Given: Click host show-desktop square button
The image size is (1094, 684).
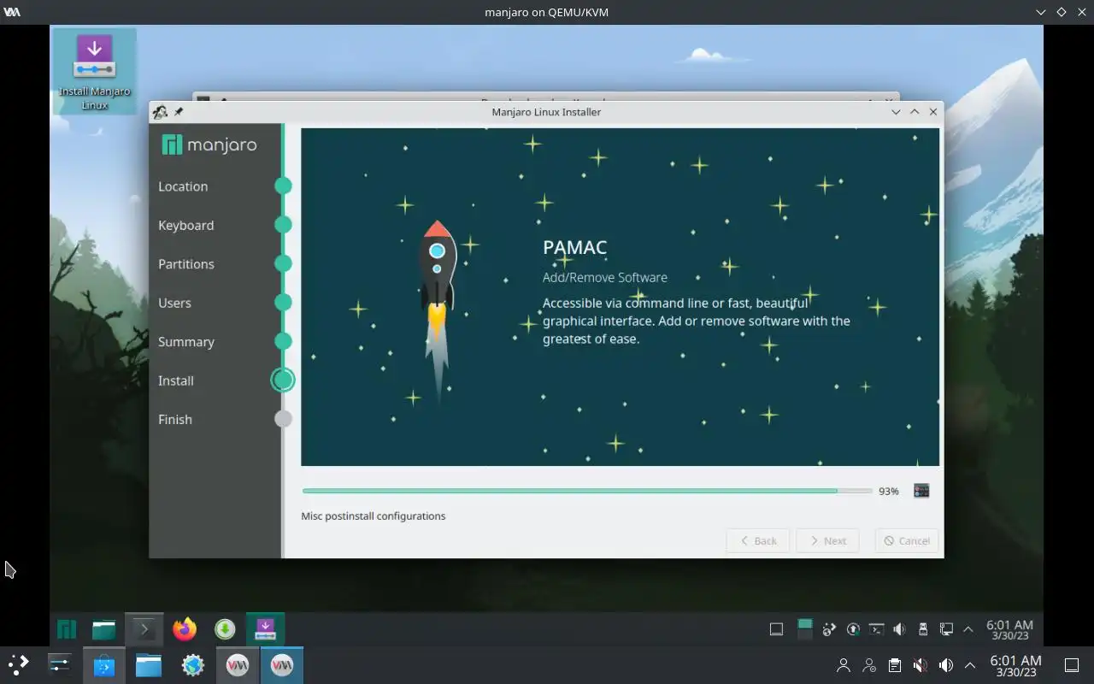Looking at the screenshot, I should (1071, 665).
